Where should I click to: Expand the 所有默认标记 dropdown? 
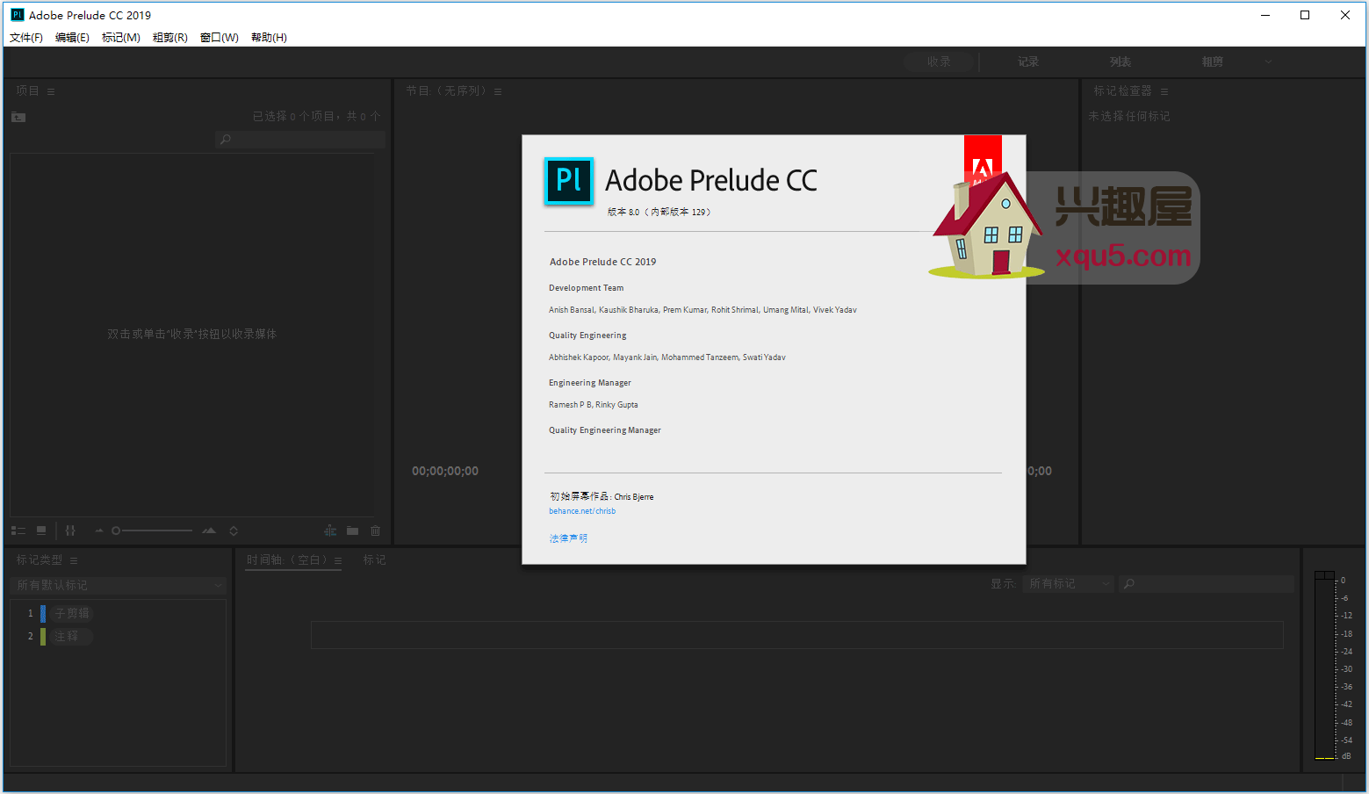(x=119, y=585)
